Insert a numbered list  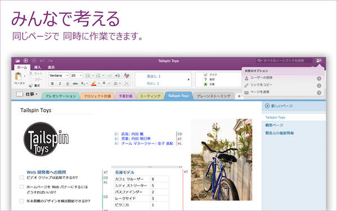[98, 75]
